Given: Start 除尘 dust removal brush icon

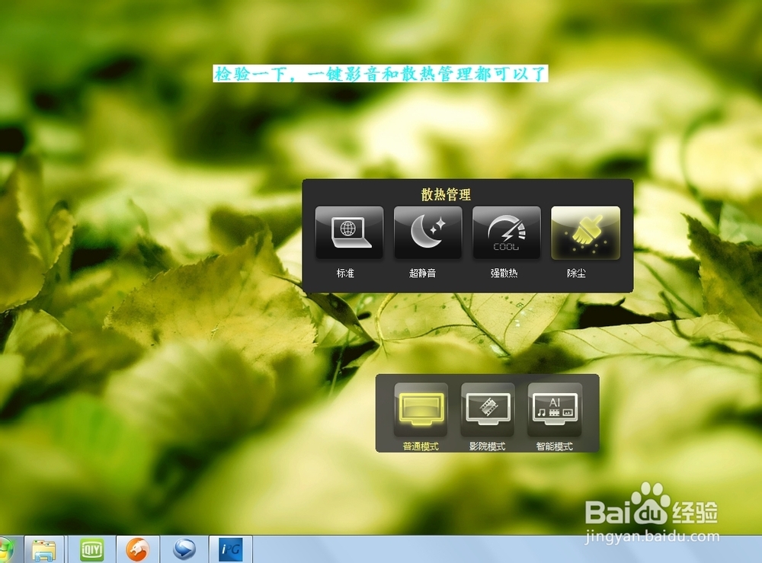Looking at the screenshot, I should (585, 232).
